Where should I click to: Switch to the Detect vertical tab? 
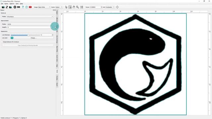[x=57, y=71]
